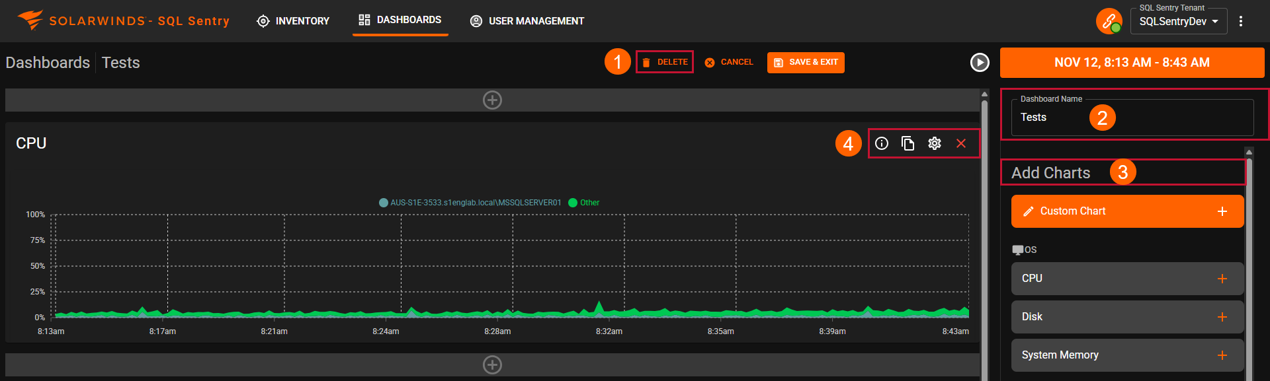Click the orange link status icon

pos(1109,21)
